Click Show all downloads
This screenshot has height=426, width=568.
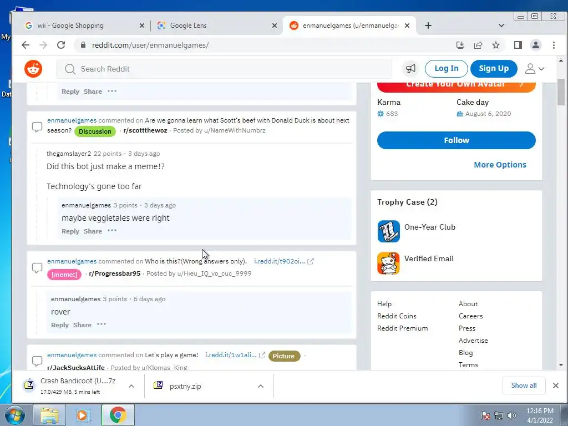(x=524, y=386)
